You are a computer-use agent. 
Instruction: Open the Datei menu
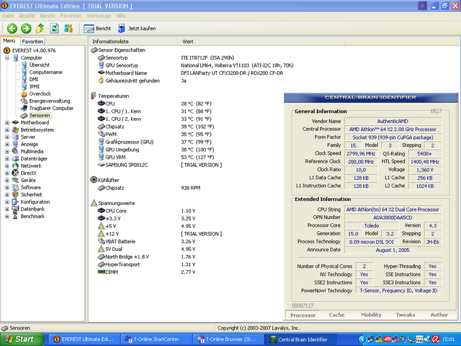pyautogui.click(x=8, y=16)
